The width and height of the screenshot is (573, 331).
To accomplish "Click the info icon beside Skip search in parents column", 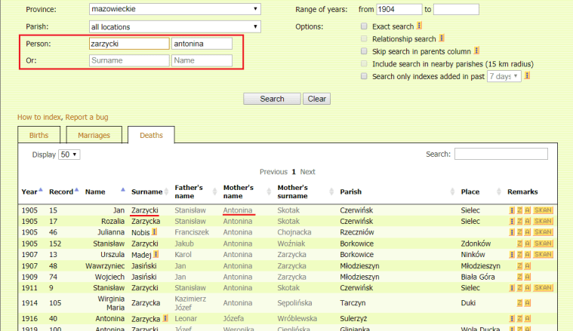I will (x=477, y=51).
